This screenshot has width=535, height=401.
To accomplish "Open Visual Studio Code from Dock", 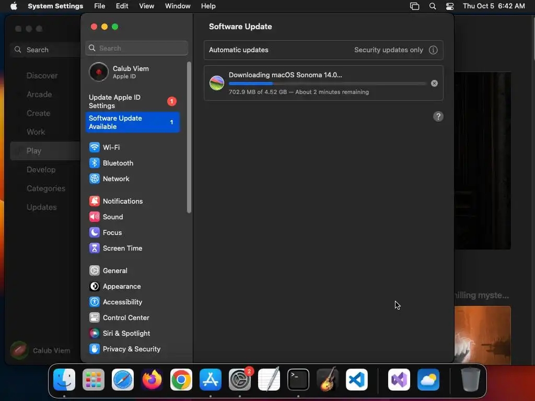I will point(357,380).
